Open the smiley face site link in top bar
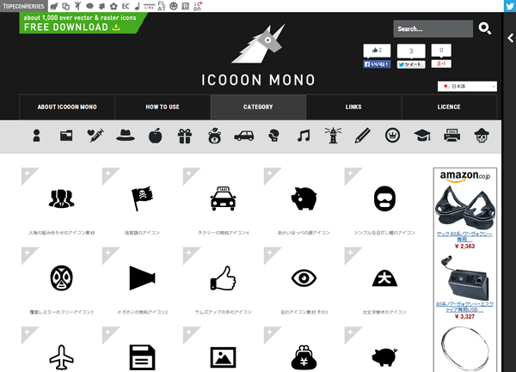Screen dimensions: 516x372 pos(174,6)
